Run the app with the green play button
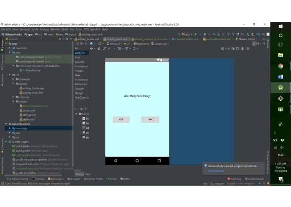 pyautogui.click(x=196, y=34)
